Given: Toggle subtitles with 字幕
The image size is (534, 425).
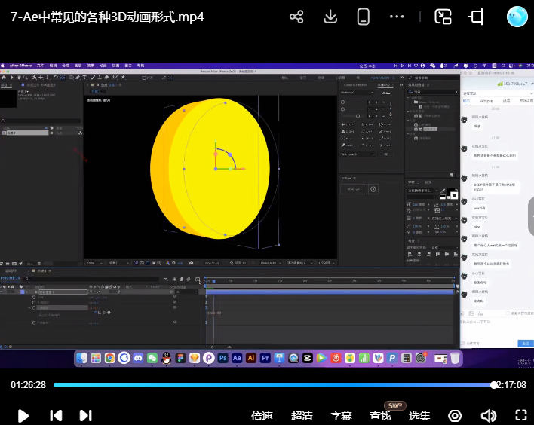Looking at the screenshot, I should tap(341, 416).
